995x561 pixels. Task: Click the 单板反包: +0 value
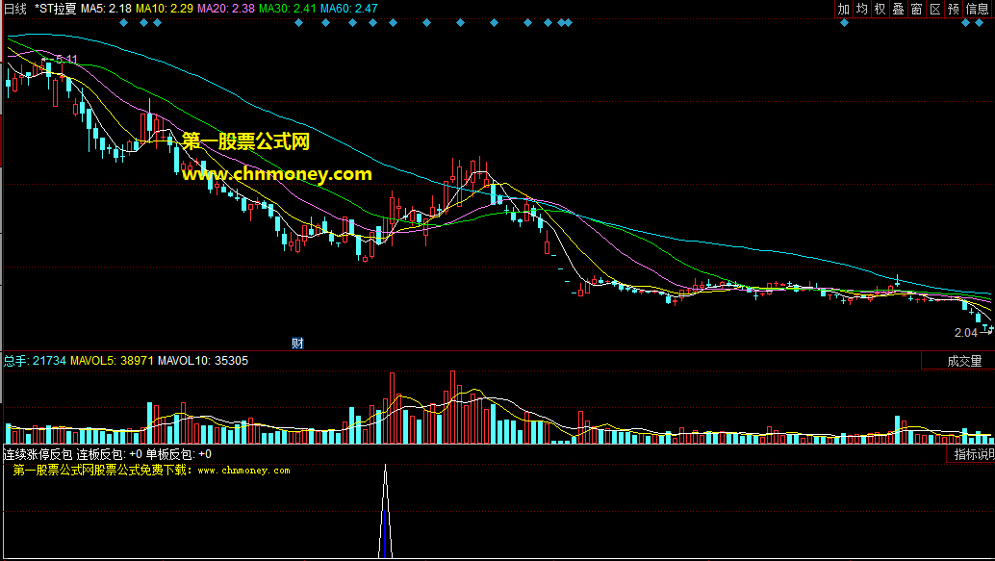click(178, 454)
